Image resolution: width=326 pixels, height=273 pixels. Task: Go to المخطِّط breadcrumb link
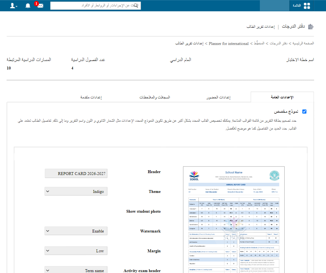[259, 43]
